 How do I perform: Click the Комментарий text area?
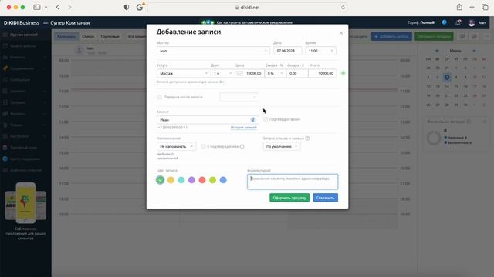click(x=293, y=182)
